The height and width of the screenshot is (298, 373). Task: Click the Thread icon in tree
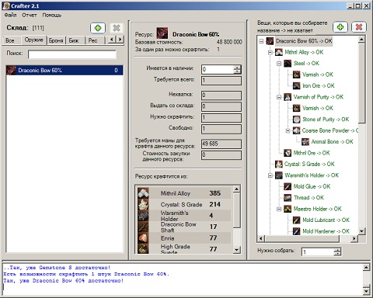point(288,198)
